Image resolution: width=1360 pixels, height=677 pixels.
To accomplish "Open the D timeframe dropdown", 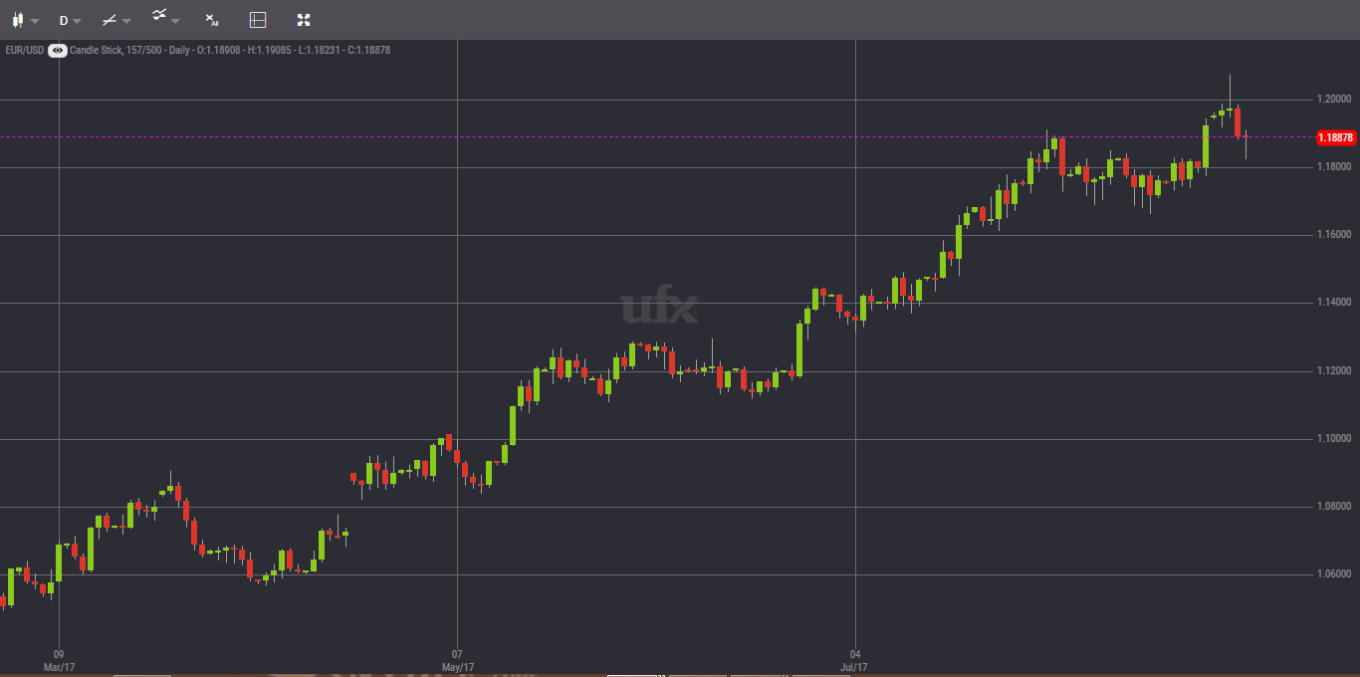I will point(70,20).
